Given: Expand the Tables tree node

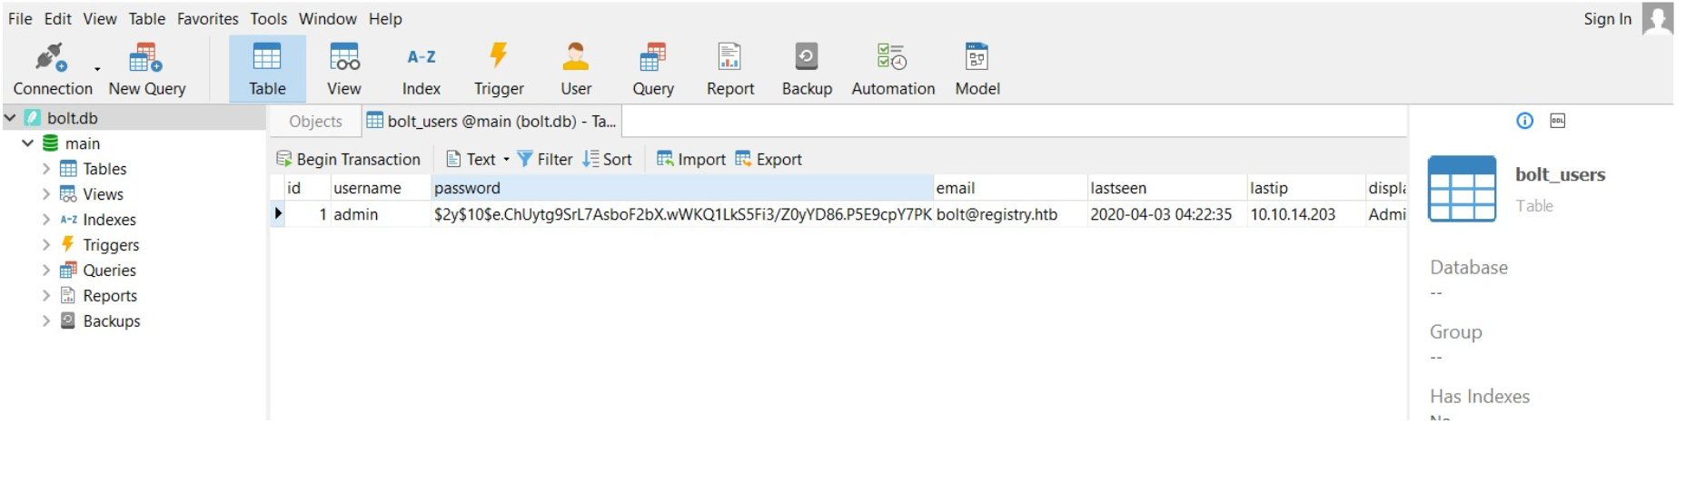Looking at the screenshot, I should coord(46,169).
